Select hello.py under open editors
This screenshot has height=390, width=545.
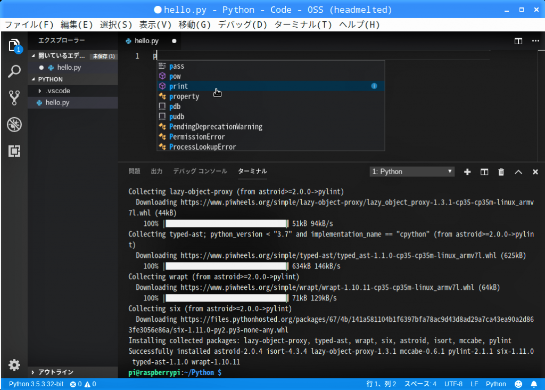click(73, 68)
